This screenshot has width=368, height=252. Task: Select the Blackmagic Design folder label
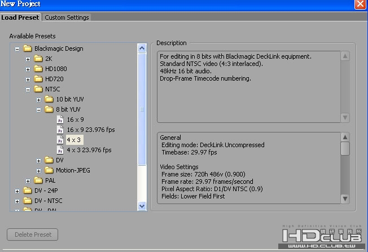59,48
